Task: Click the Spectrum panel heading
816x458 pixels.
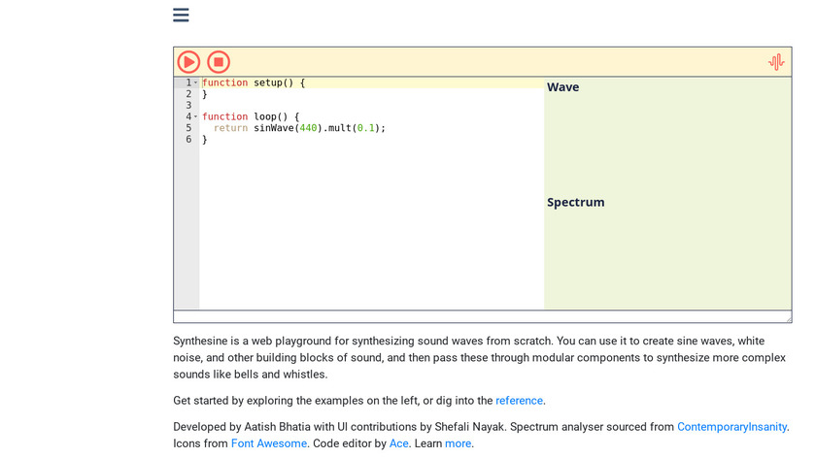Action: (x=575, y=203)
